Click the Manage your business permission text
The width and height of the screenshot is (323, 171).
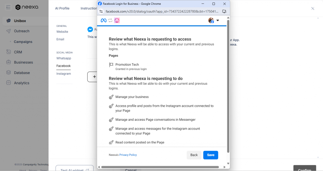pos(132,97)
